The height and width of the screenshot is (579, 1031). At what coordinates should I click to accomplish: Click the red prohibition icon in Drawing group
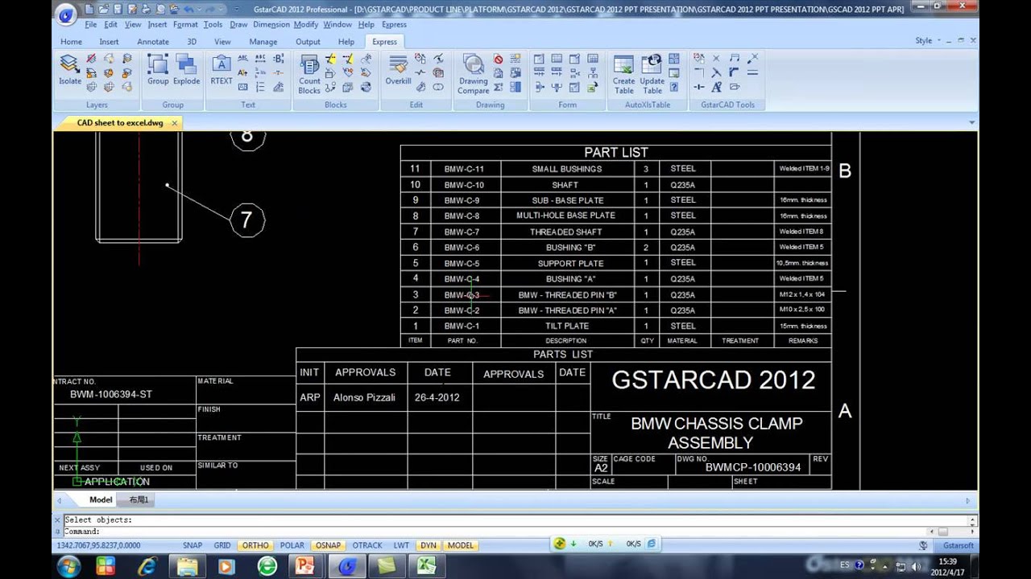point(499,59)
